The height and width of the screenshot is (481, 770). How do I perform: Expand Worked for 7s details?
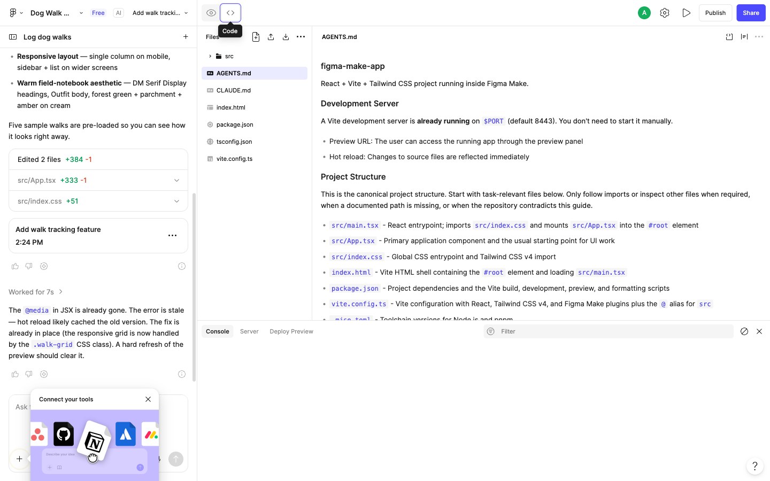[36, 292]
